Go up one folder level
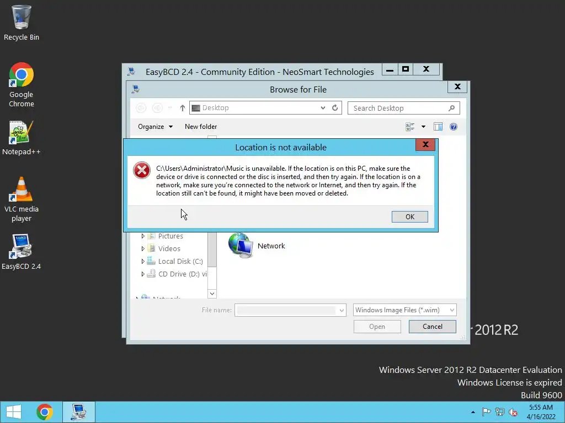The width and height of the screenshot is (565, 423). [x=182, y=108]
